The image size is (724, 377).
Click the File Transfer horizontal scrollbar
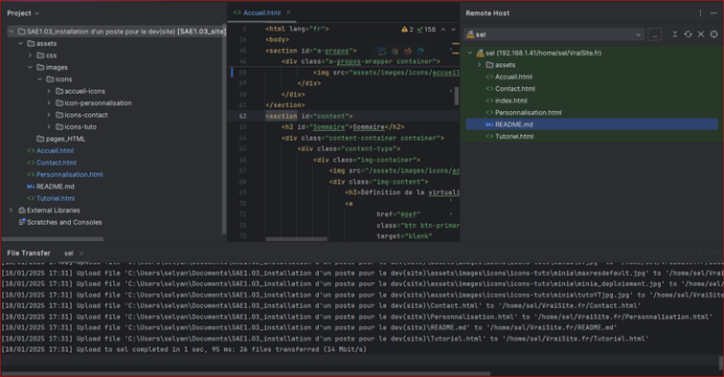click(x=245, y=374)
